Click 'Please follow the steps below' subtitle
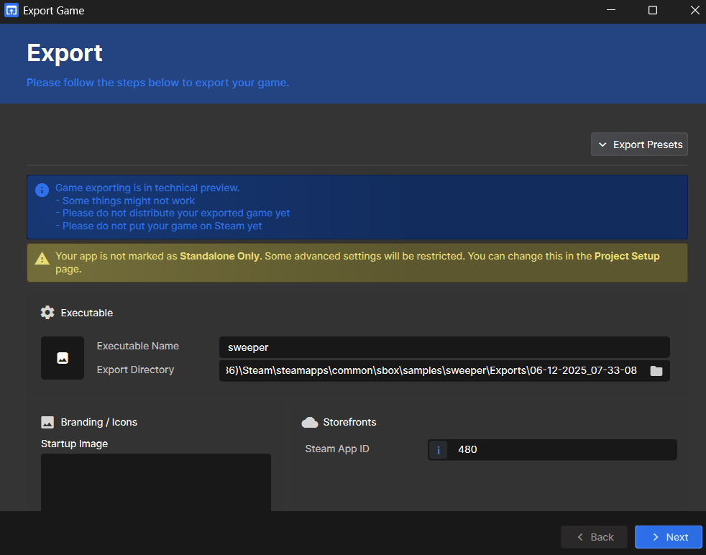The height and width of the screenshot is (555, 706). coord(157,83)
